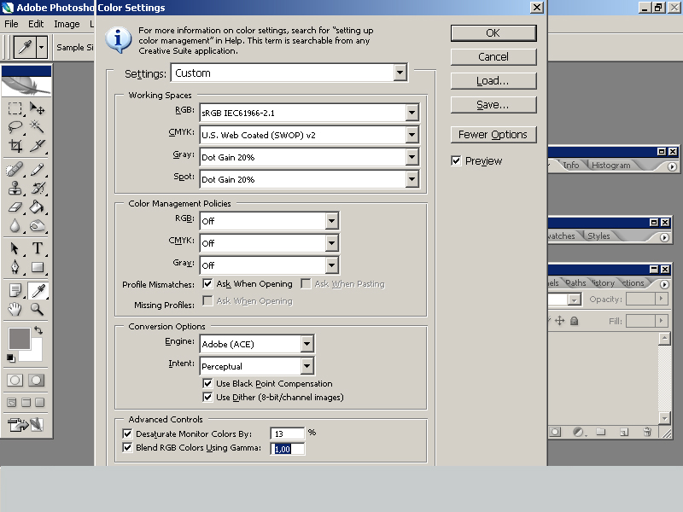Open the File menu
This screenshot has width=683, height=512.
(11, 24)
